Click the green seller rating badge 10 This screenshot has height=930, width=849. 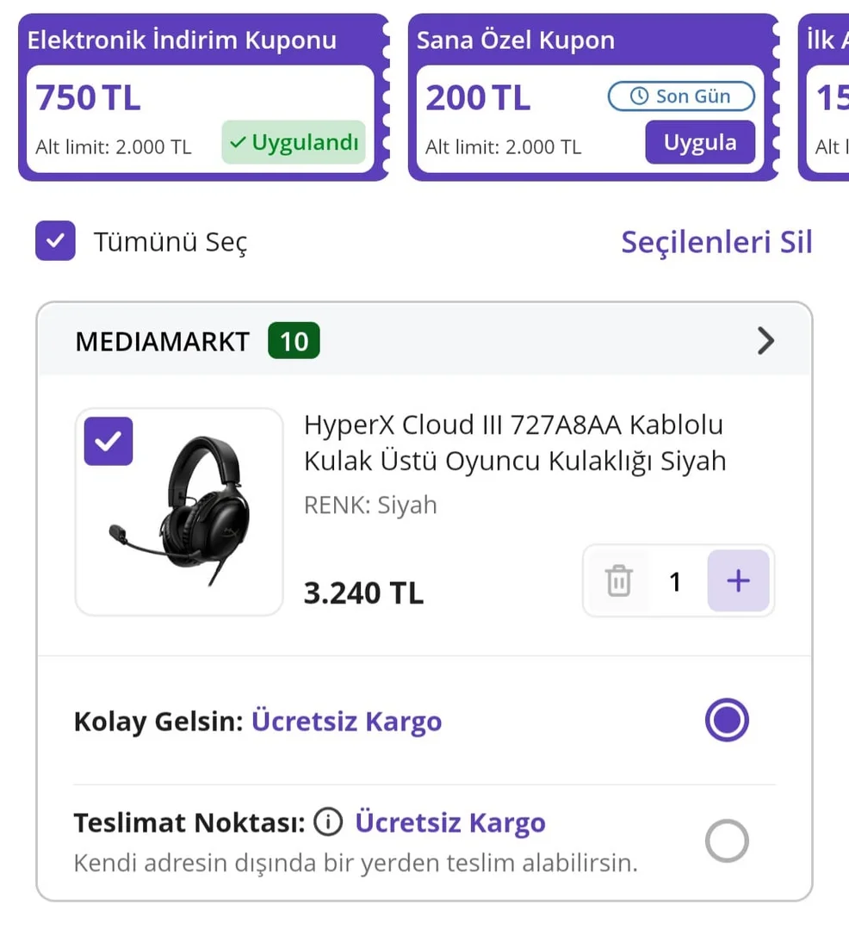click(x=294, y=342)
